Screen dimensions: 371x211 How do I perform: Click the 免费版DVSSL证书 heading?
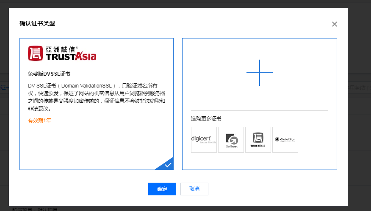tap(49, 74)
